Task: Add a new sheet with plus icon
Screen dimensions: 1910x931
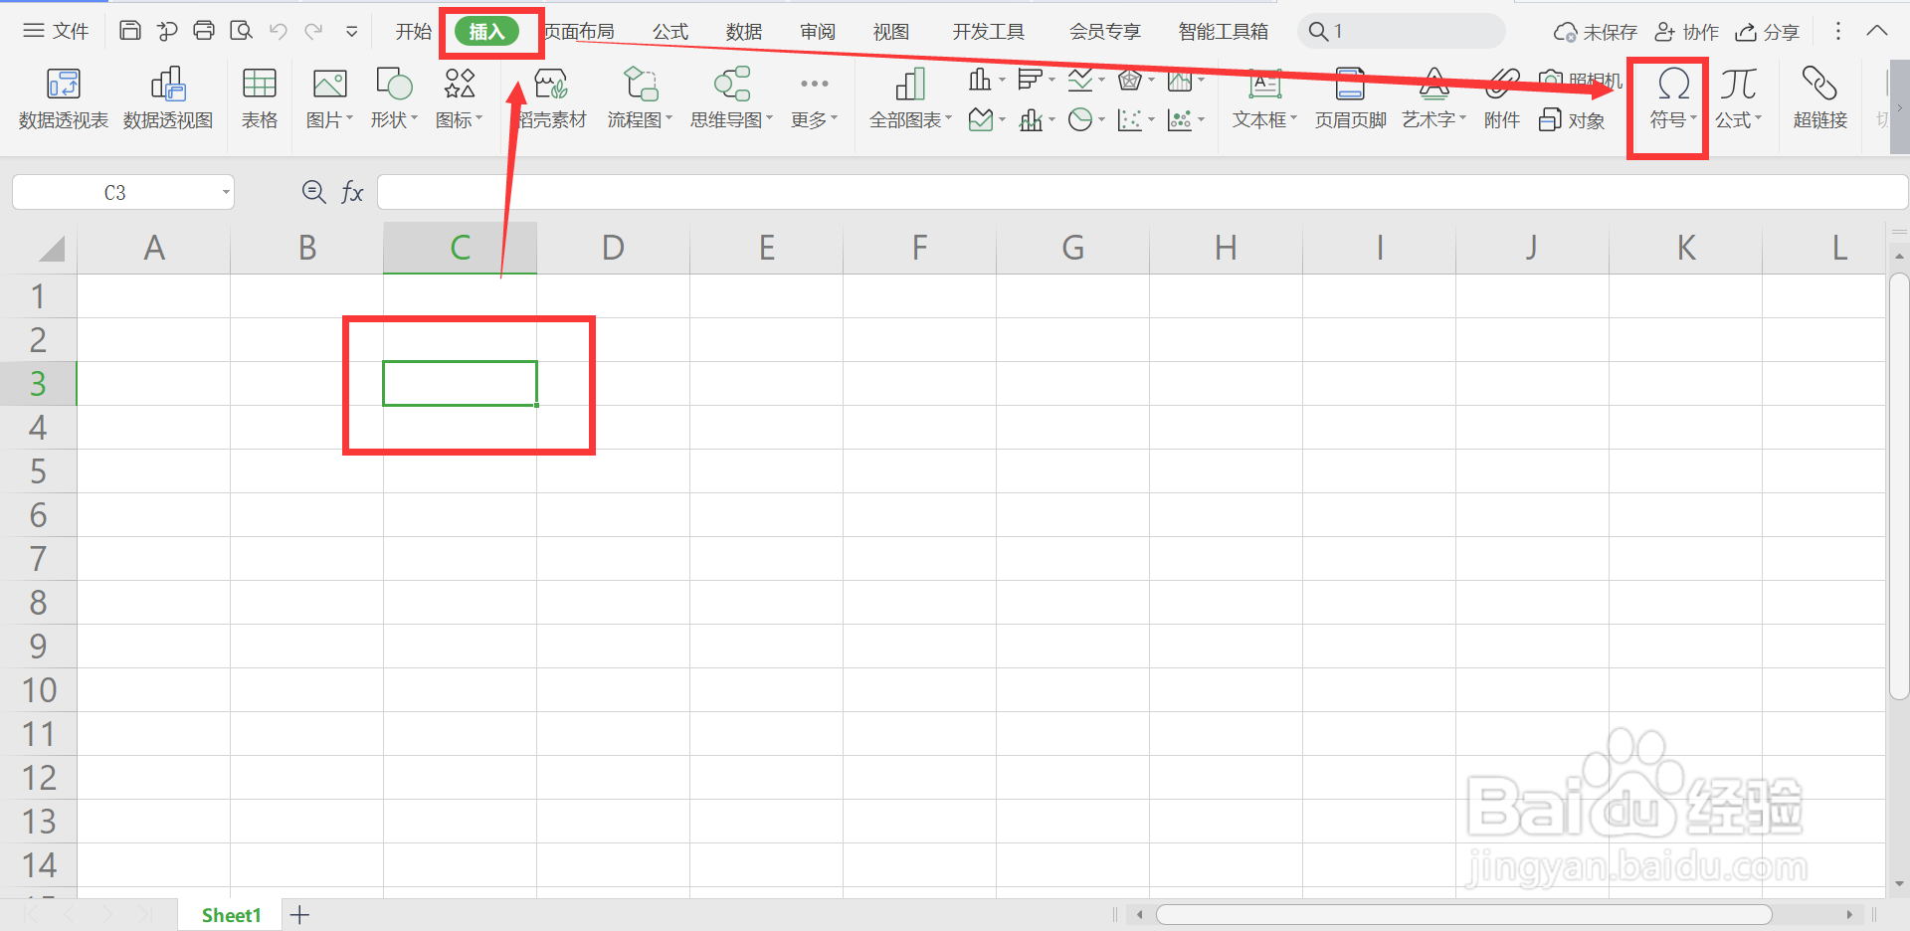Action: [299, 915]
